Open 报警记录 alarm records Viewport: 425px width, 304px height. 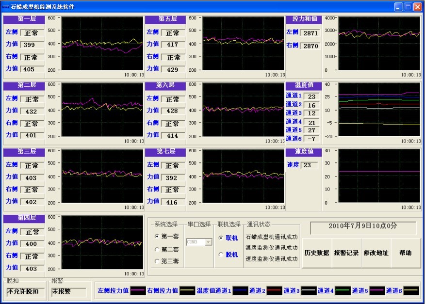(346, 253)
